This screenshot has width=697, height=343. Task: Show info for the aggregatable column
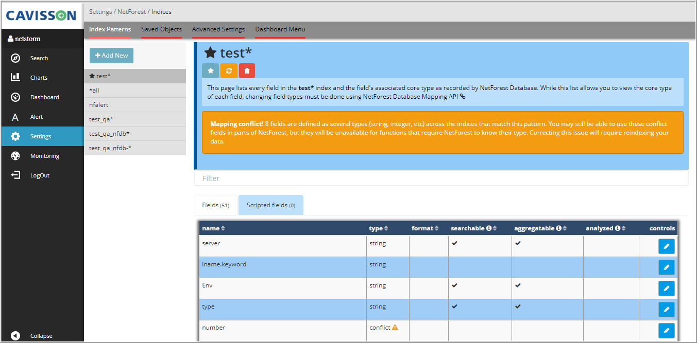(x=558, y=228)
